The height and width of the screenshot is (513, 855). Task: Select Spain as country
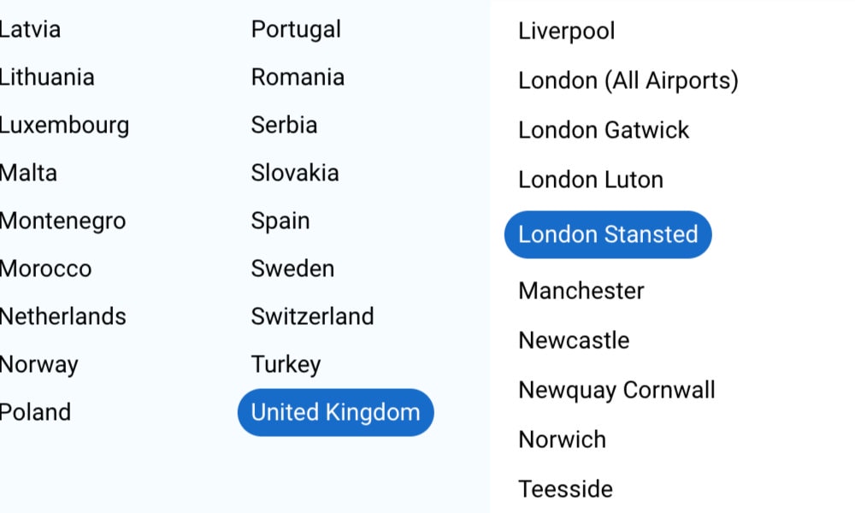(x=280, y=221)
